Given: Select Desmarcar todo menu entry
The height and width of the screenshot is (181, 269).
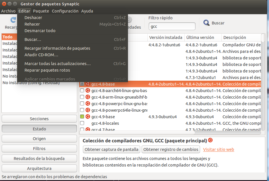Looking at the screenshot, I should (x=73, y=31).
